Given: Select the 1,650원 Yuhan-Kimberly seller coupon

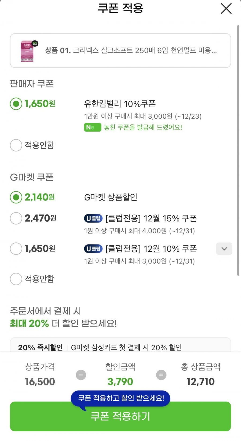Looking at the screenshot, I should (16, 104).
